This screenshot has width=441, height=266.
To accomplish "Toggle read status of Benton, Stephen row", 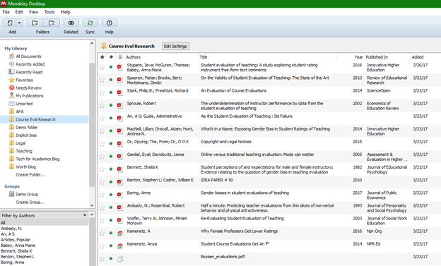I will 111,182.
